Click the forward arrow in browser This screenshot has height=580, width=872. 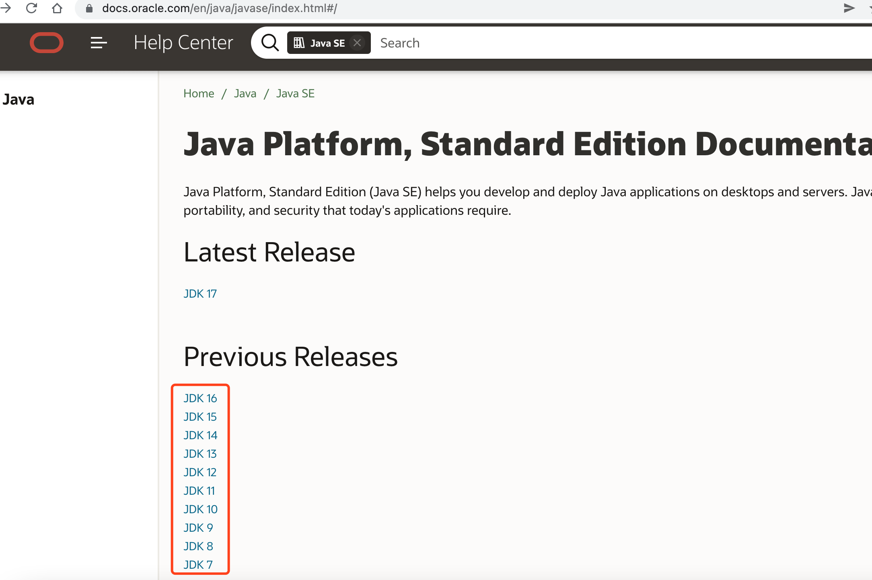(x=6, y=8)
